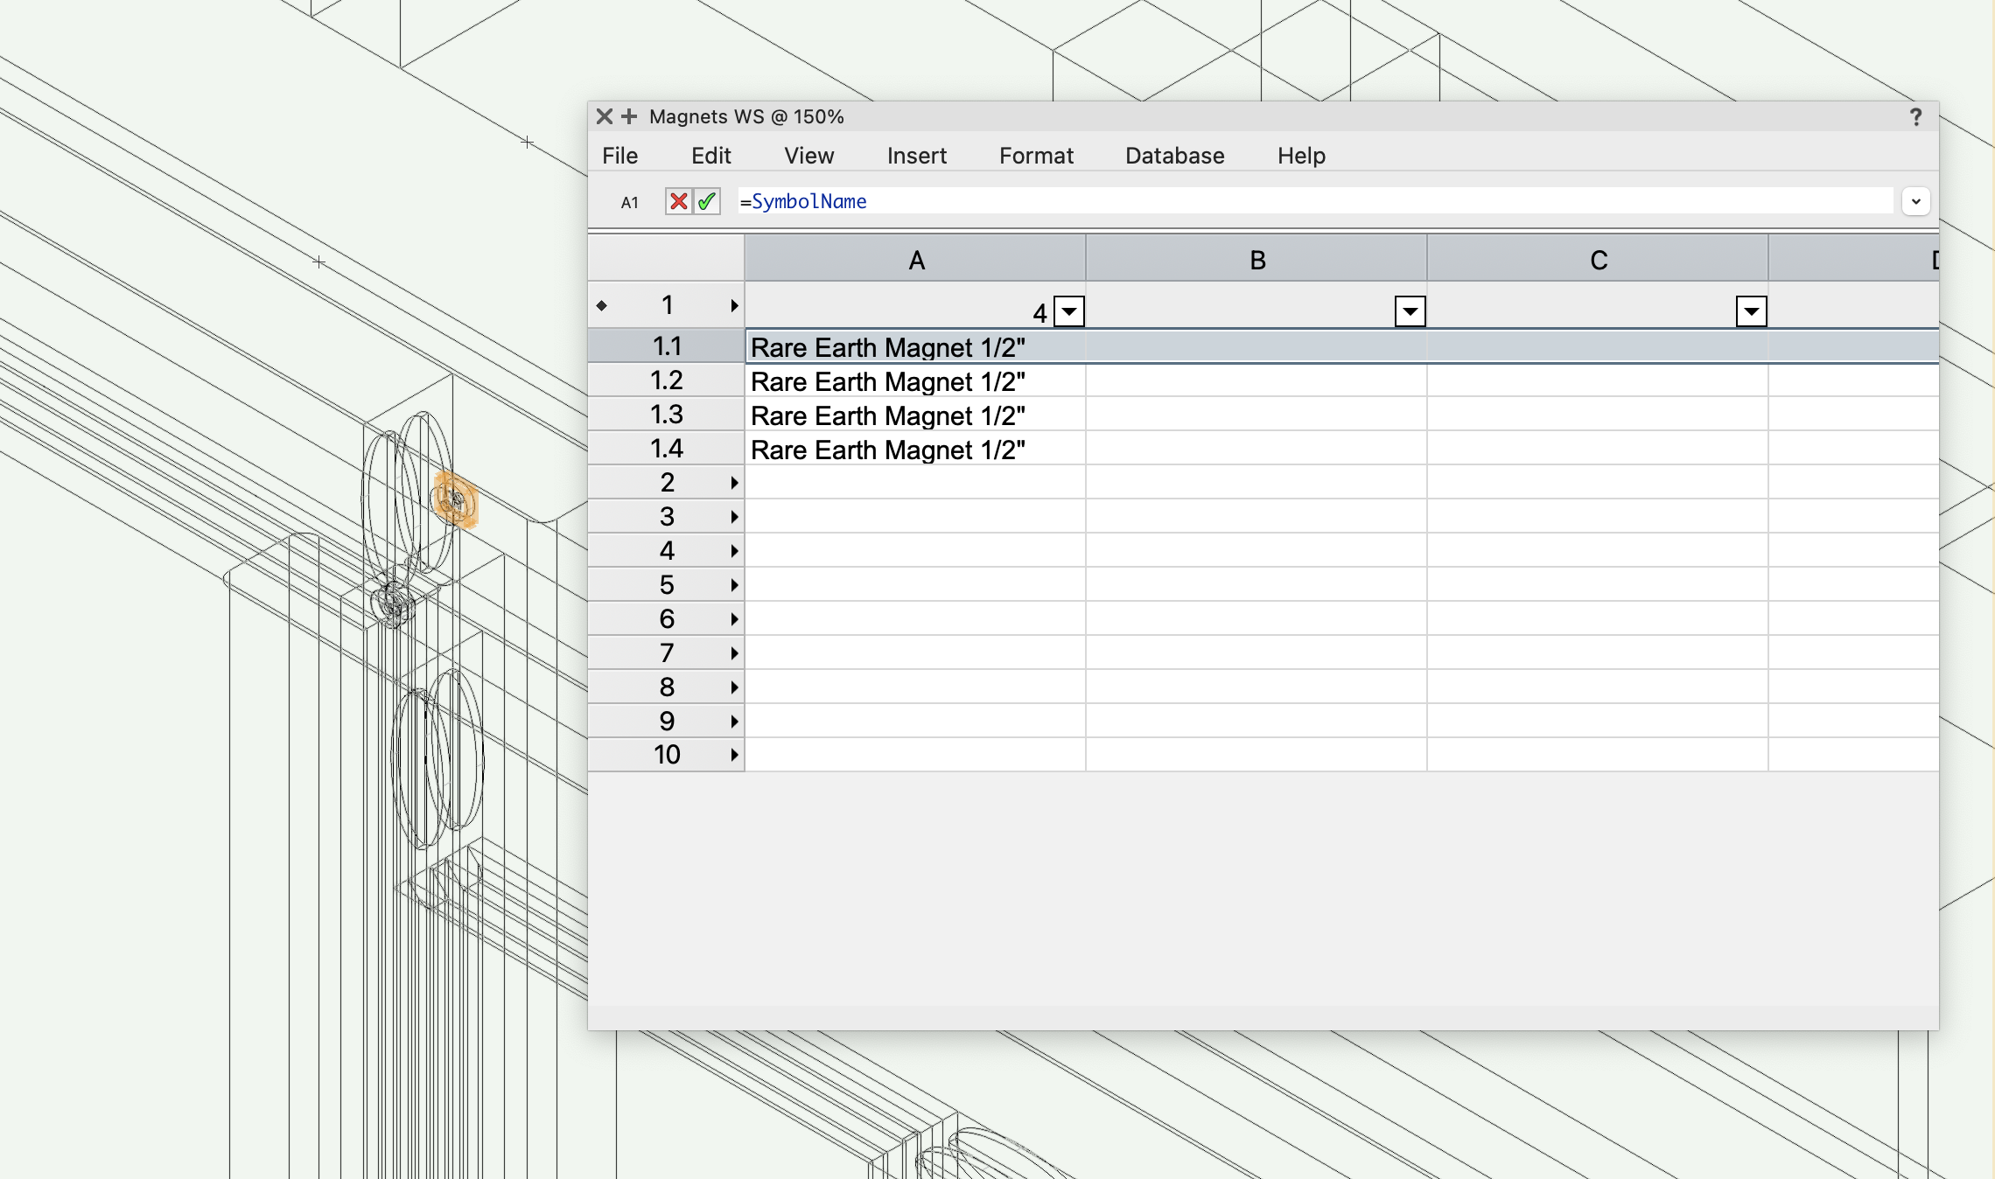Click the =SymbolName formula input field
This screenshot has height=1179, width=1995.
click(x=1312, y=201)
